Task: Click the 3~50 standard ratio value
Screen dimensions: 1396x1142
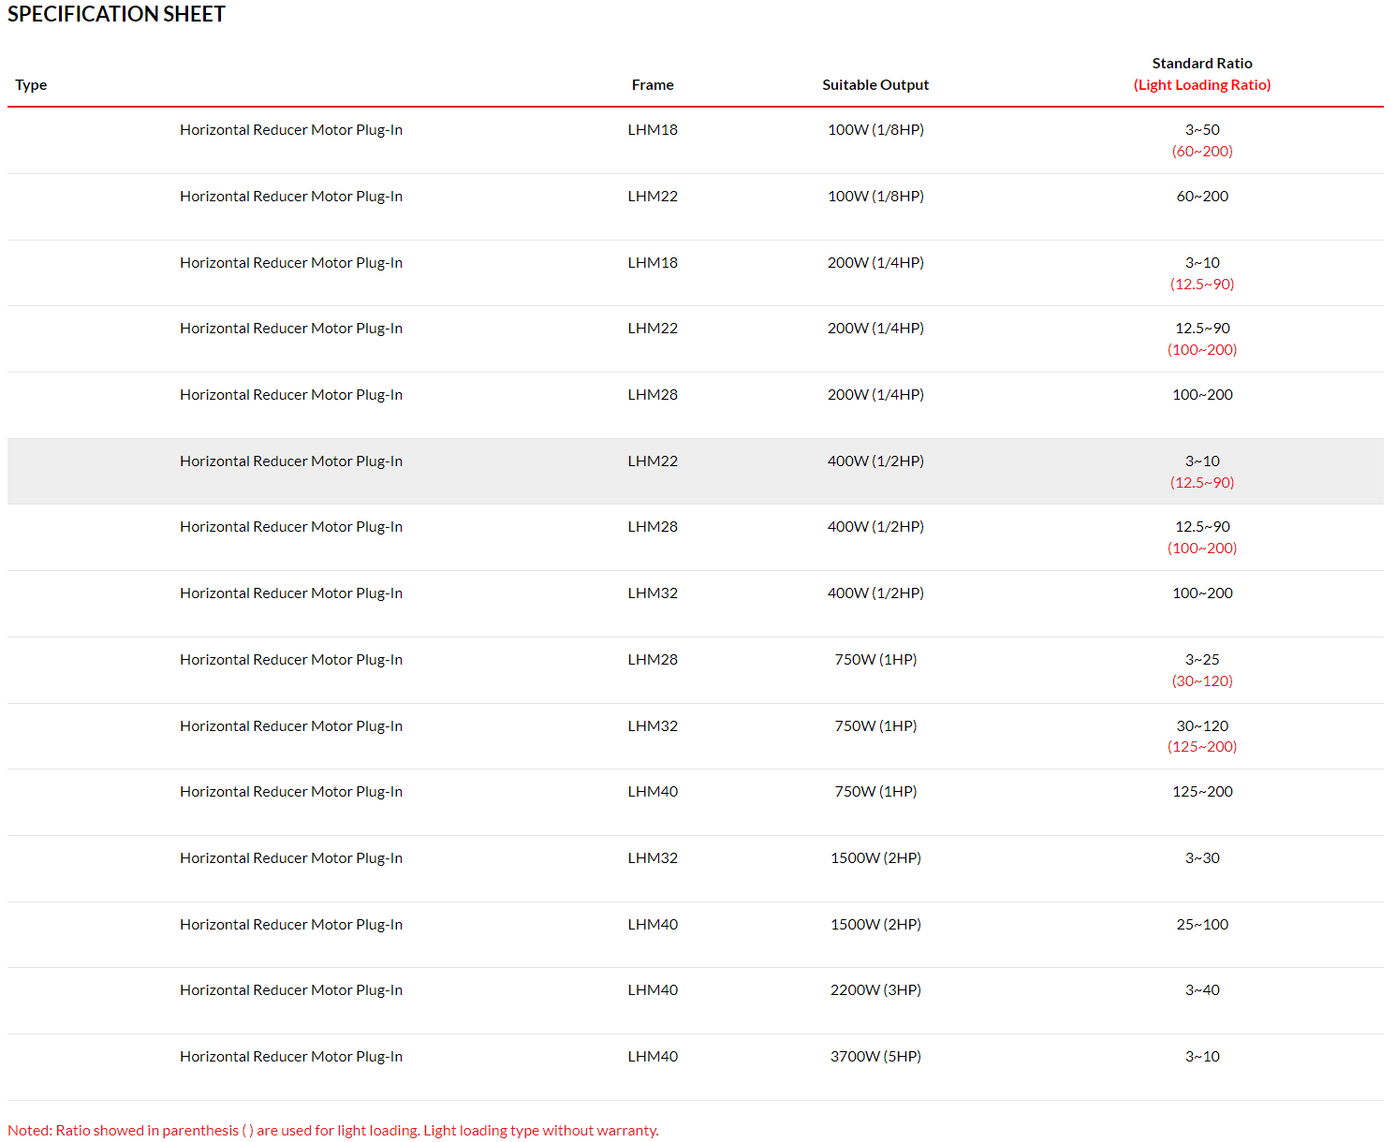Action: tap(1202, 130)
